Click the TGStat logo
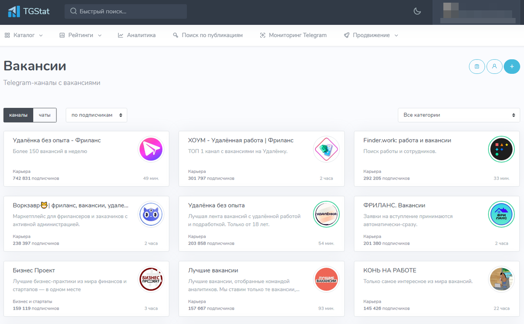Viewport: 524px width, 324px height. coord(29,11)
